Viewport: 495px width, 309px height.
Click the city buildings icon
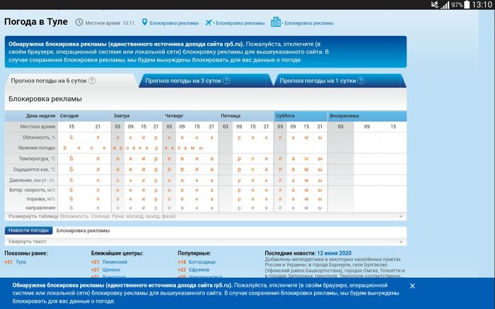pyautogui.click(x=276, y=22)
